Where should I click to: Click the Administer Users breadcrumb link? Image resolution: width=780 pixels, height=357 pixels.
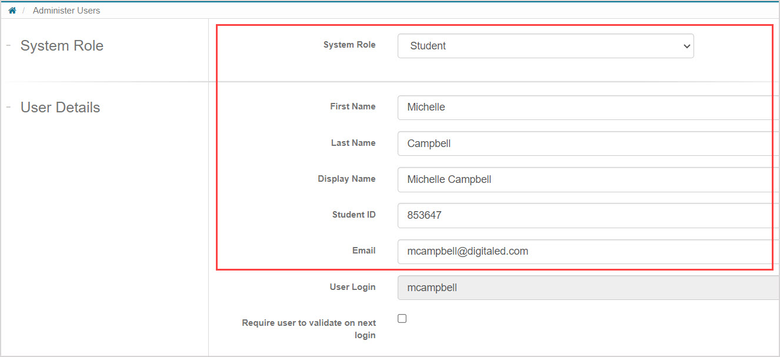pyautogui.click(x=66, y=10)
